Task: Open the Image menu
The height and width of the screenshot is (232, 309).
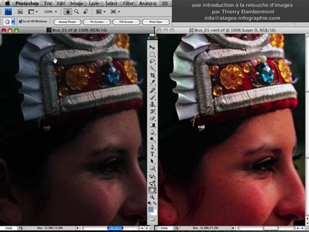Action: pyautogui.click(x=77, y=3)
